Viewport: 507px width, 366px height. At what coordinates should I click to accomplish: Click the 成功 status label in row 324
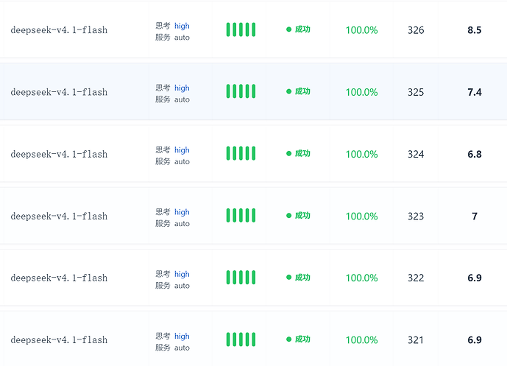[x=302, y=153]
